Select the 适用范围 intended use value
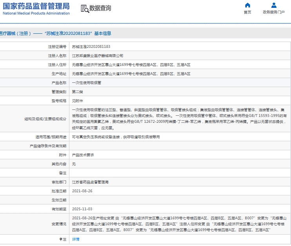This screenshot has width=291, height=246. pyautogui.click(x=116, y=137)
